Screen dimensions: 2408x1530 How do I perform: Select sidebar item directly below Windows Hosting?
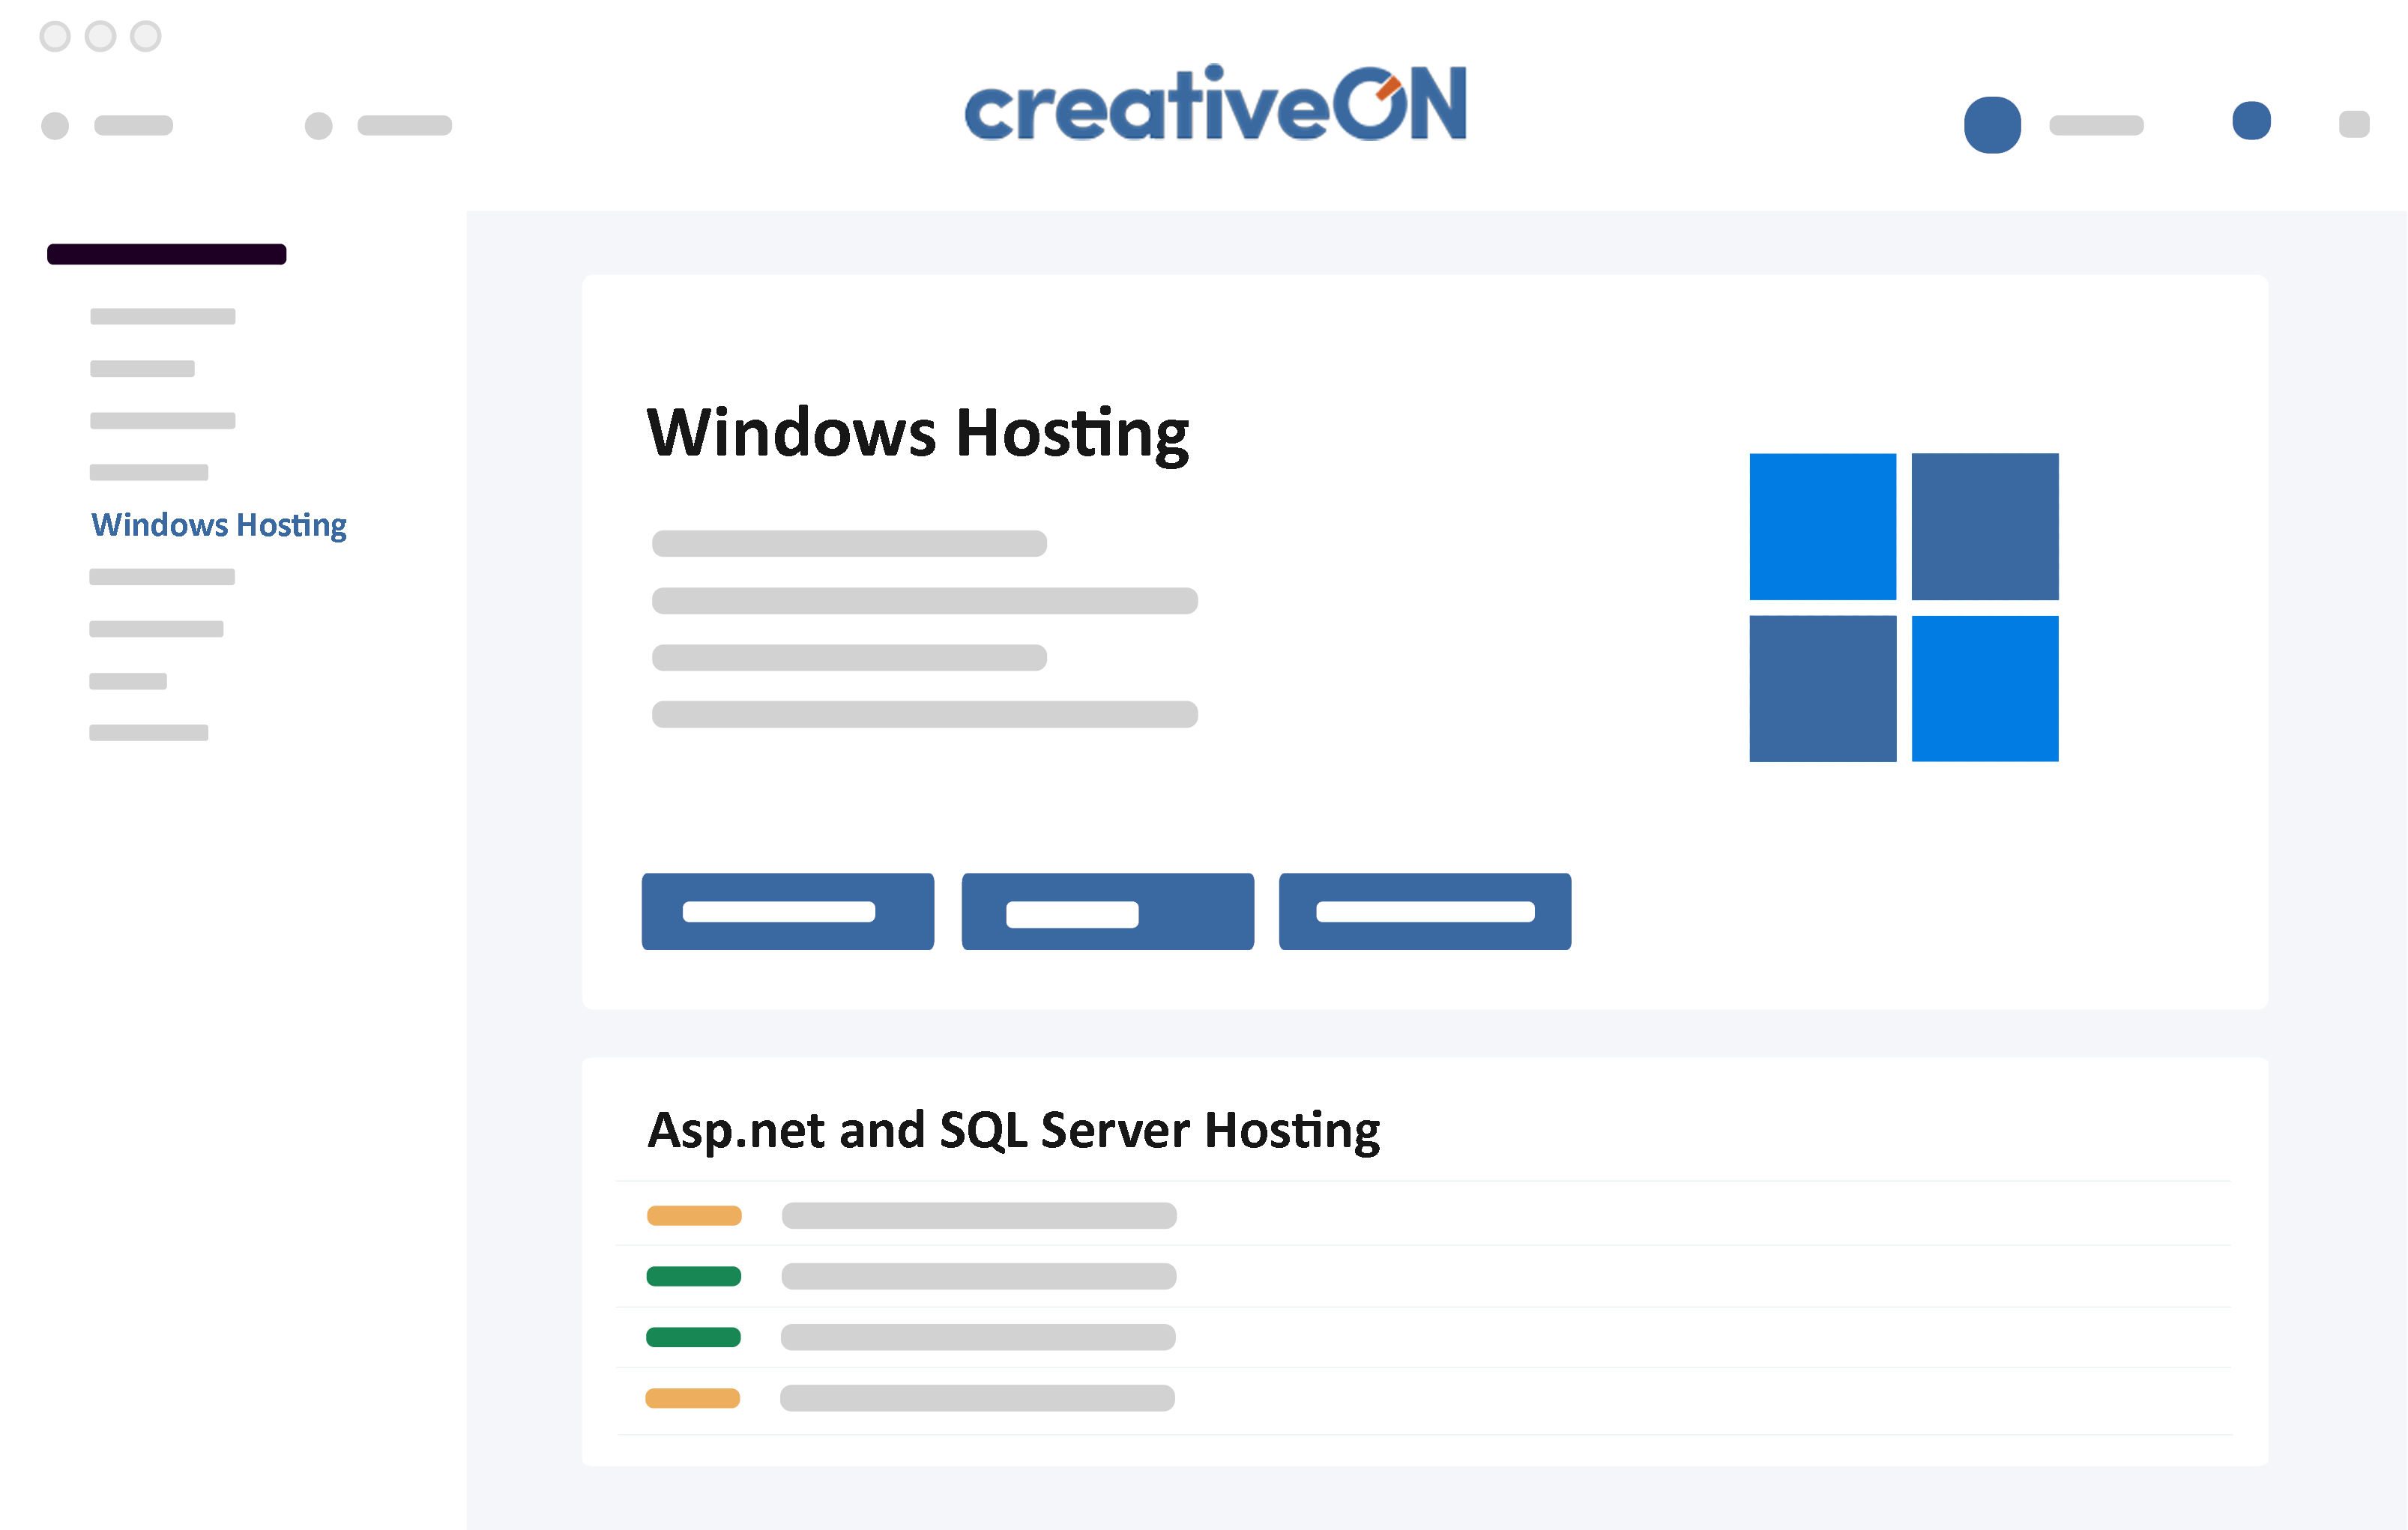(161, 577)
